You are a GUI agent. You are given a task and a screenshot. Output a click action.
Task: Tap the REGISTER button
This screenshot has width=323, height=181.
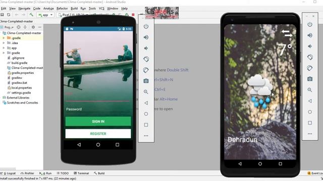(x=98, y=134)
